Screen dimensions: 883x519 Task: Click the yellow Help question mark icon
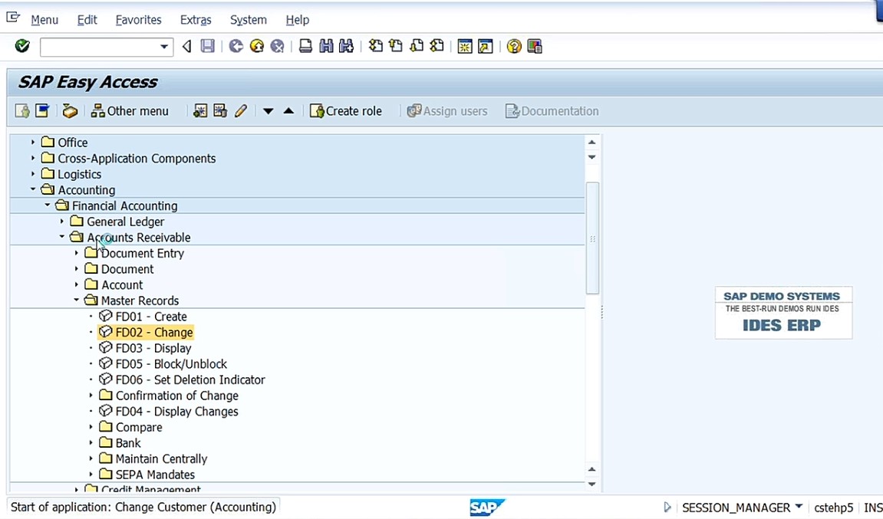(513, 46)
